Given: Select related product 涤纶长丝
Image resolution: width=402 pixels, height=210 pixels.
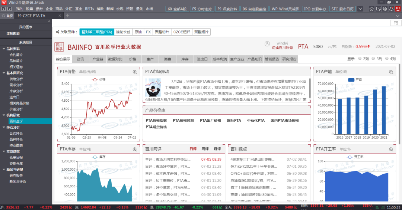Looking at the screenshot, I should pos(123,32).
